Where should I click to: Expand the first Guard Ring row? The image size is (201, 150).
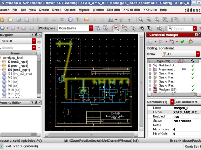click(150, 73)
